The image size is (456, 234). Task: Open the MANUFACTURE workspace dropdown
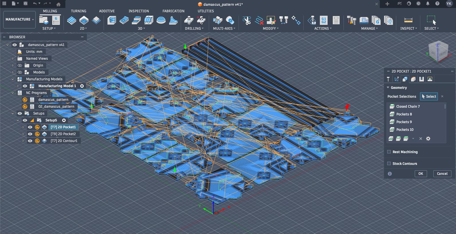(x=19, y=19)
